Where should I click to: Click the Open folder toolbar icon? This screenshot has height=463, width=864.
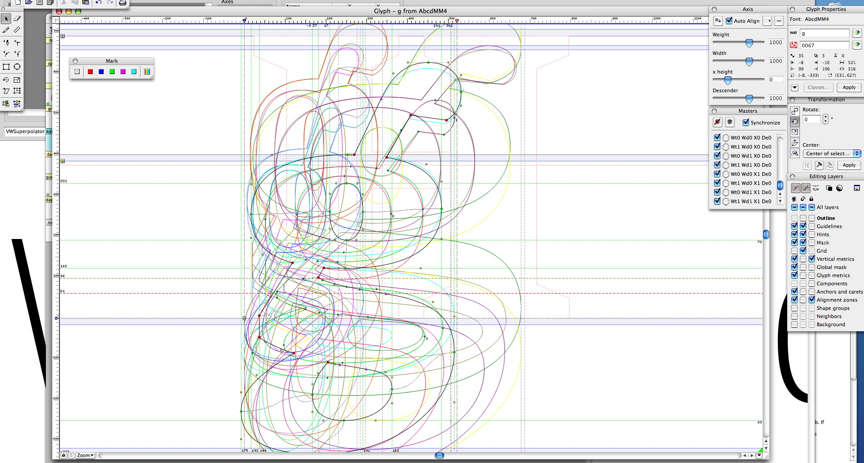[29, 2]
